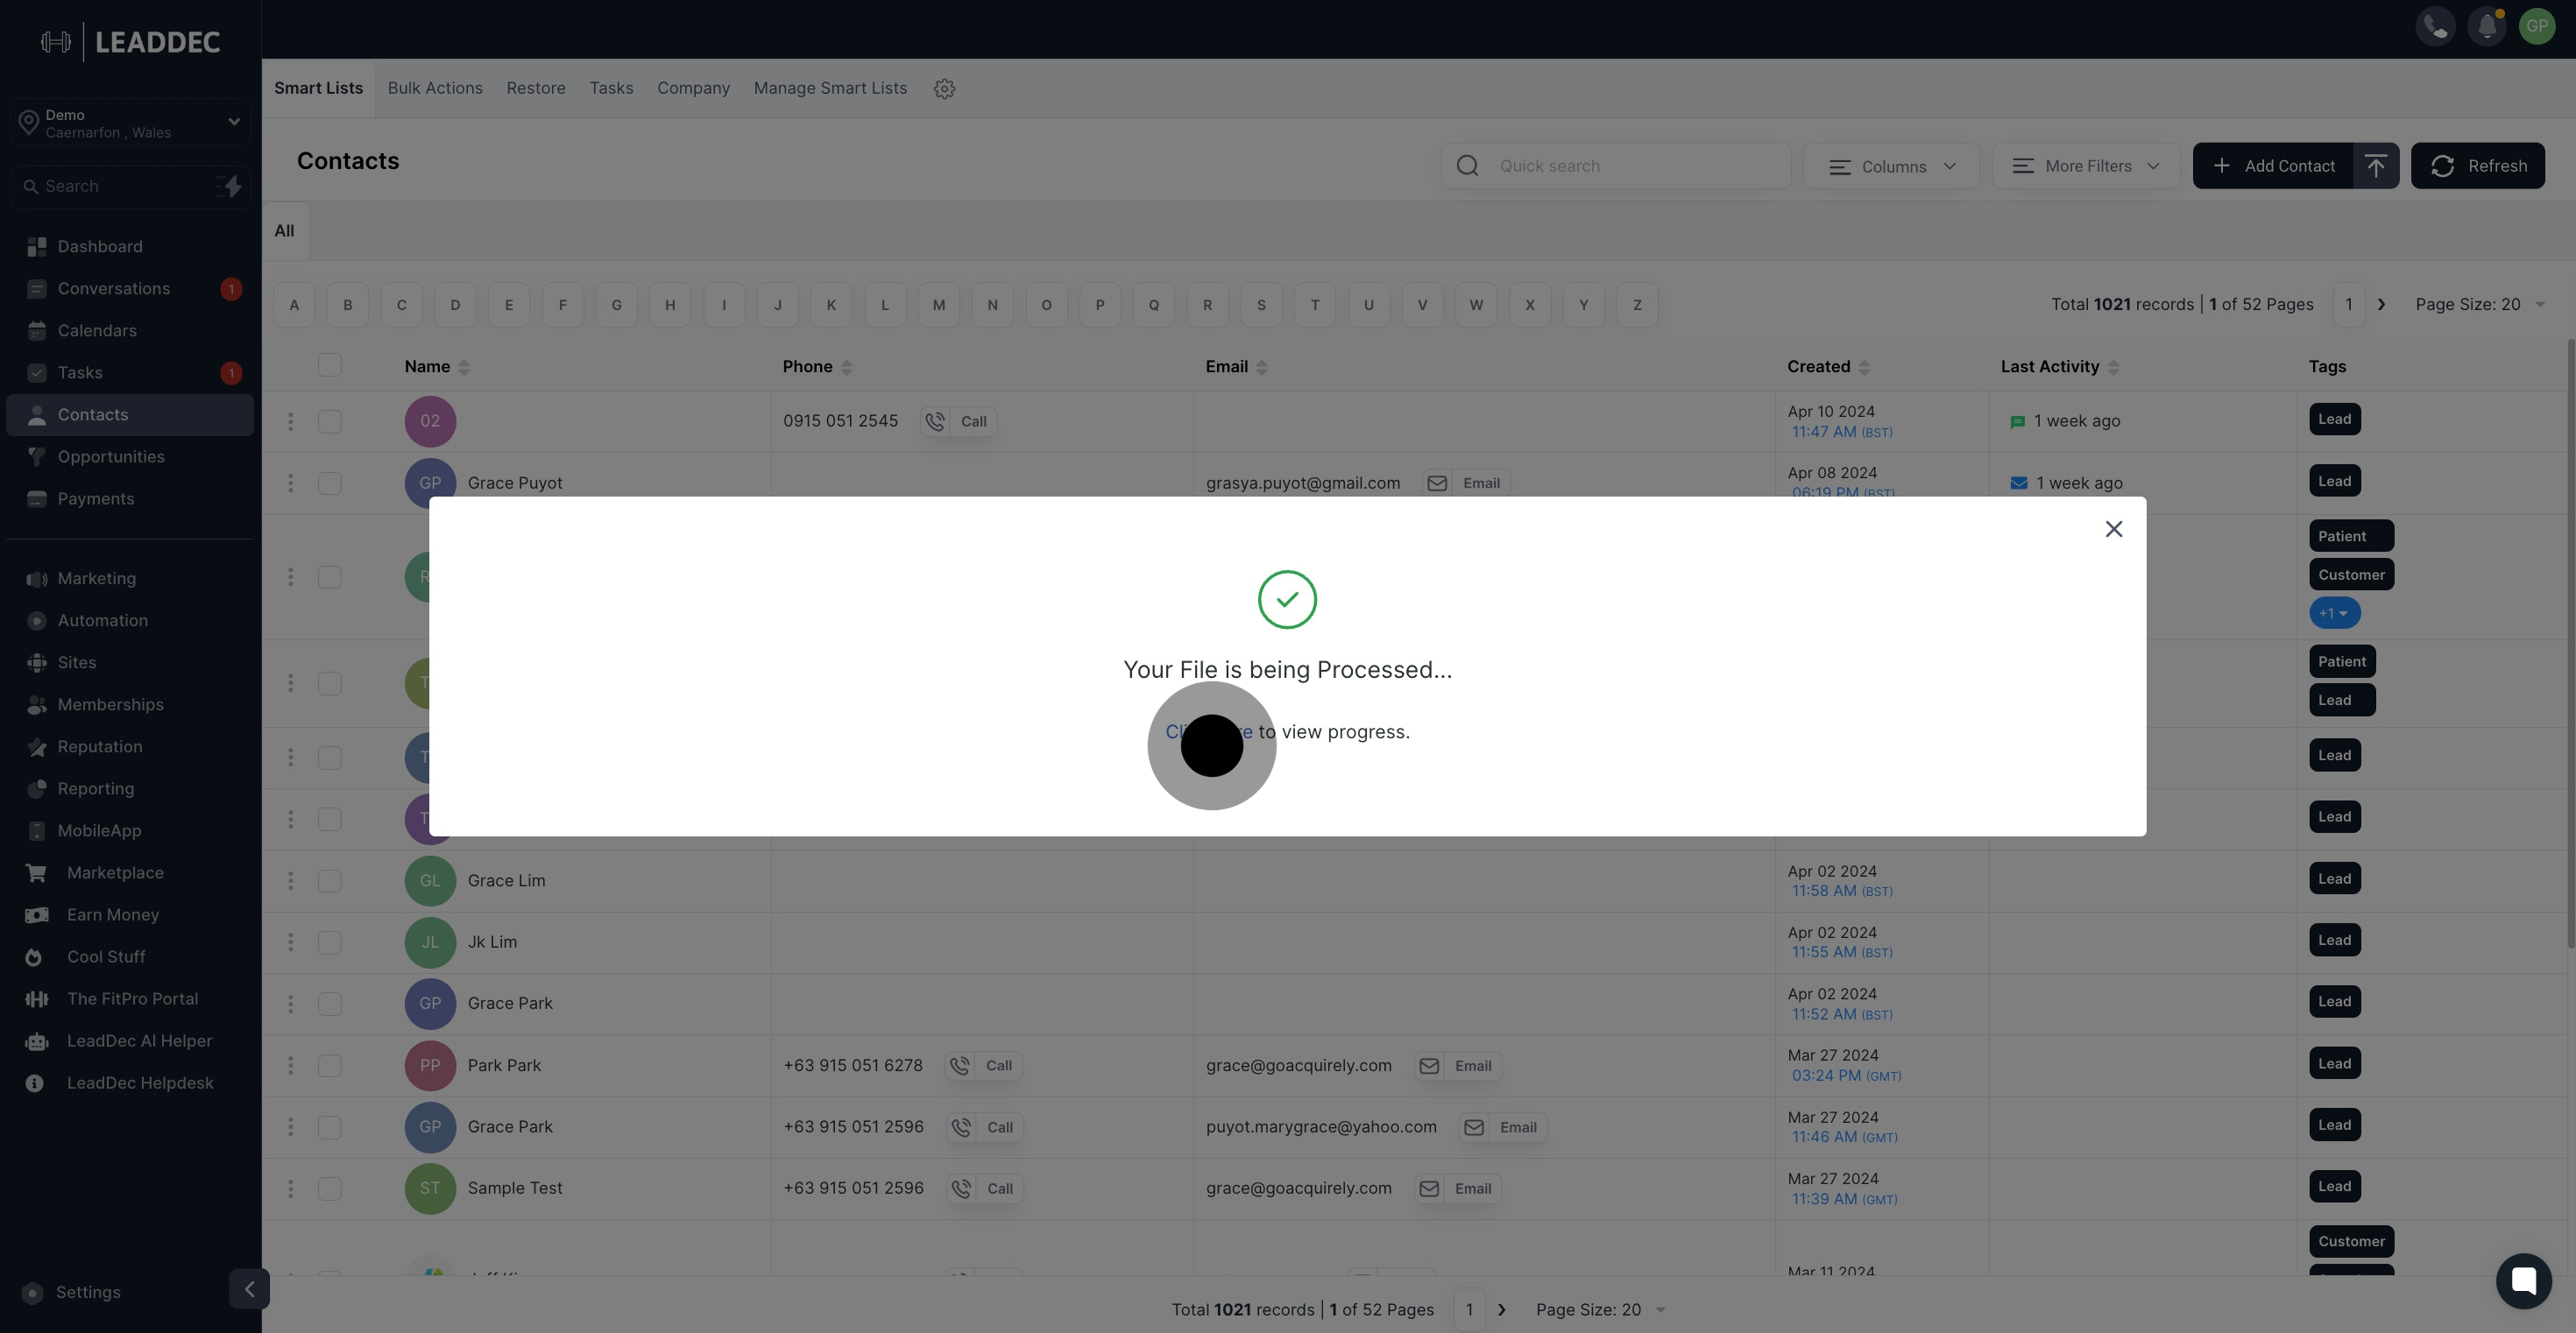Switch to Bulk Actions tab

(435, 88)
